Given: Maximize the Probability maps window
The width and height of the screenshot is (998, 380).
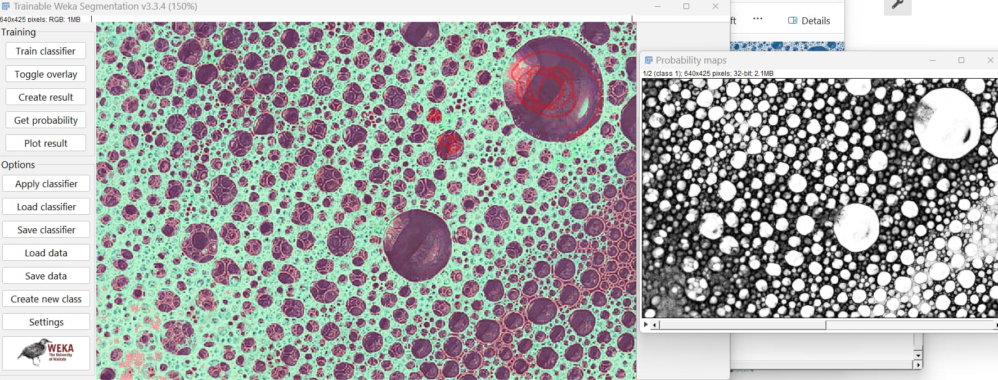Looking at the screenshot, I should click(961, 60).
